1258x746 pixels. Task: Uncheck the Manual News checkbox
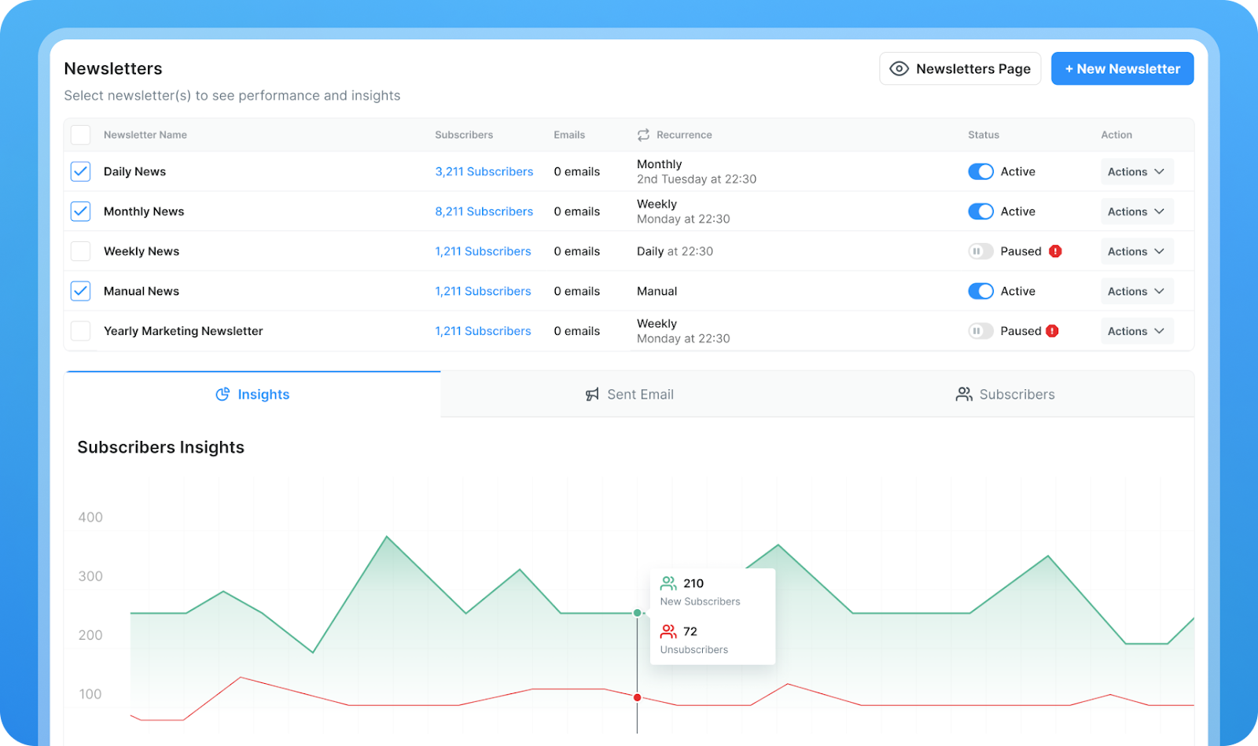pos(80,291)
